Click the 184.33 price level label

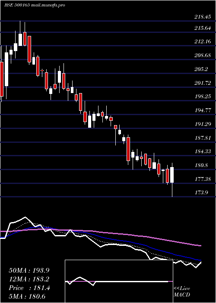click(x=203, y=151)
